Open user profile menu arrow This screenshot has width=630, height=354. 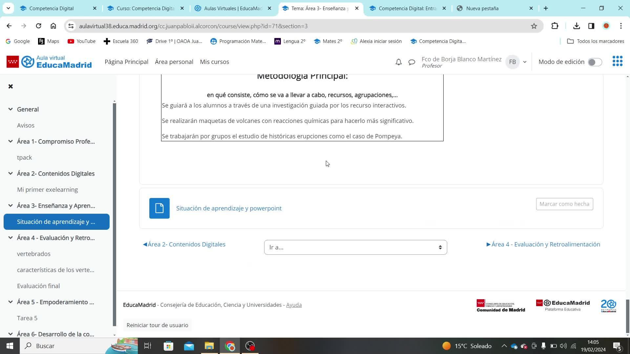coord(525,62)
